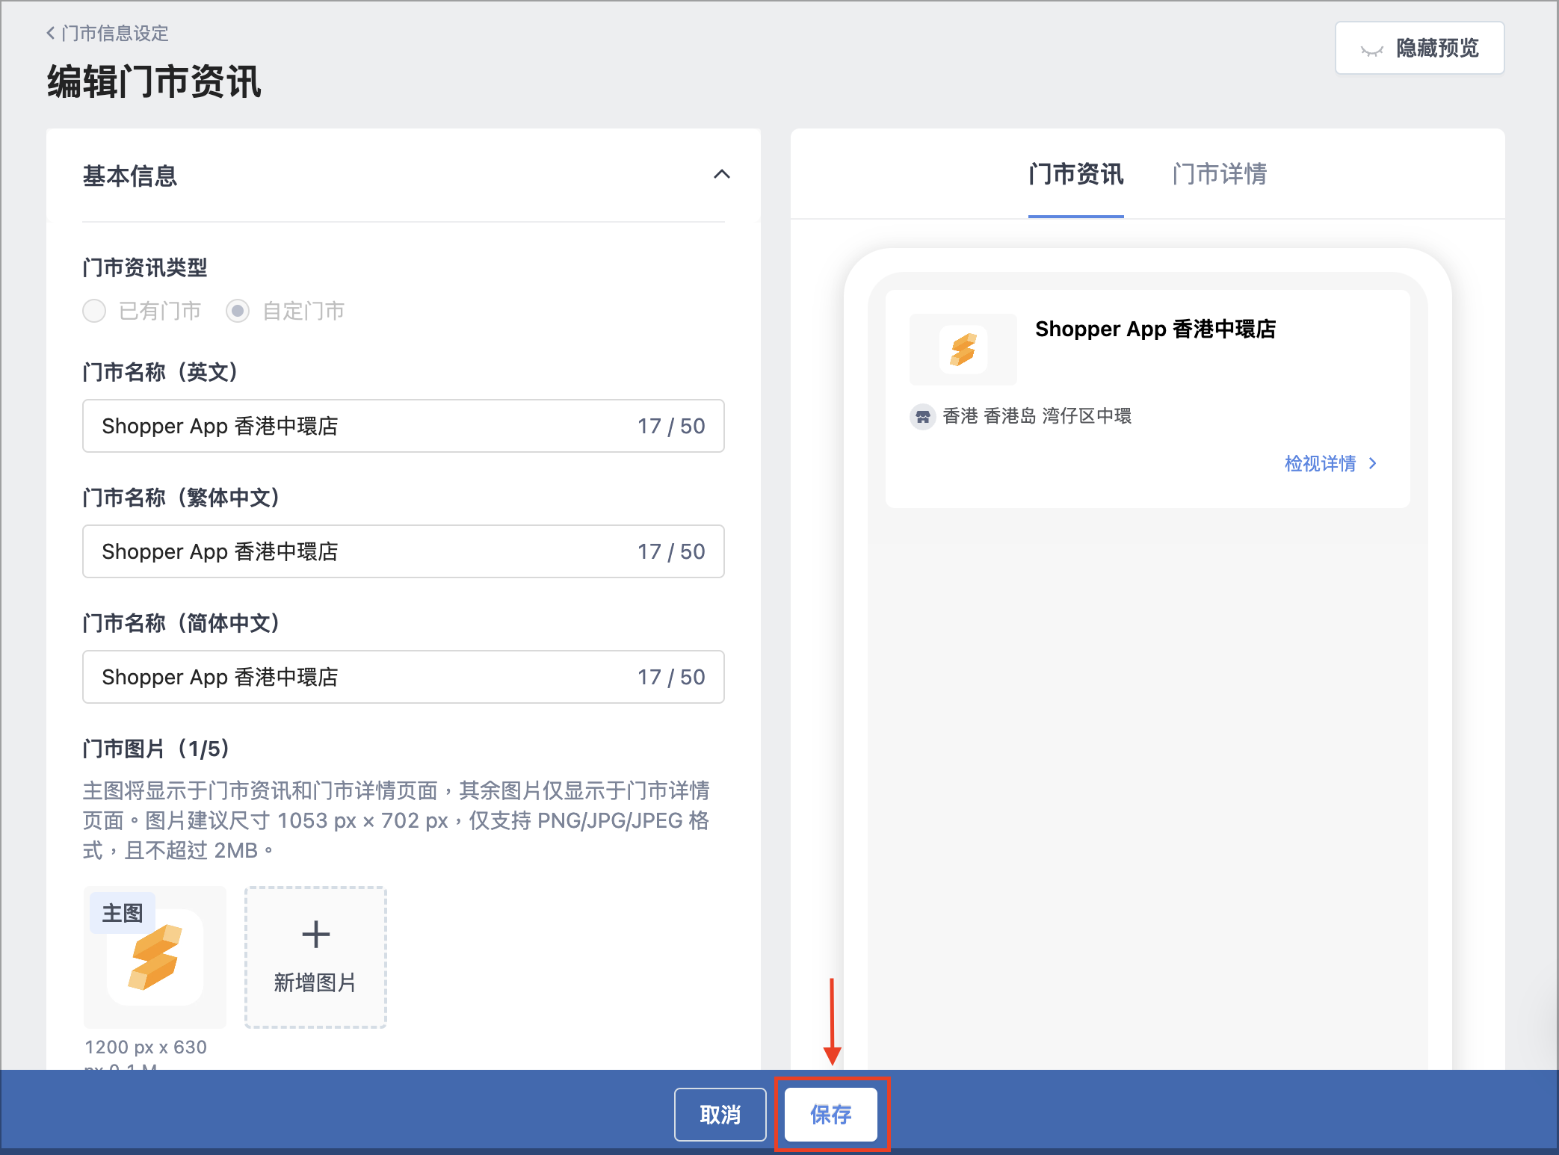1559x1155 pixels.
Task: Switch to the 门市资讯 preview tab
Action: click(x=1075, y=174)
